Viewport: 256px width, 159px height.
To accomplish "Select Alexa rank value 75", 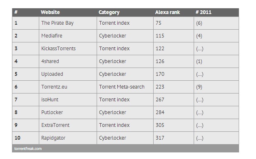I will 159,23.
